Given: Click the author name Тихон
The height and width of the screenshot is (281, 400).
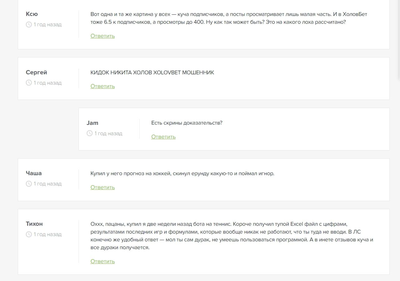Looking at the screenshot, I should [x=34, y=224].
